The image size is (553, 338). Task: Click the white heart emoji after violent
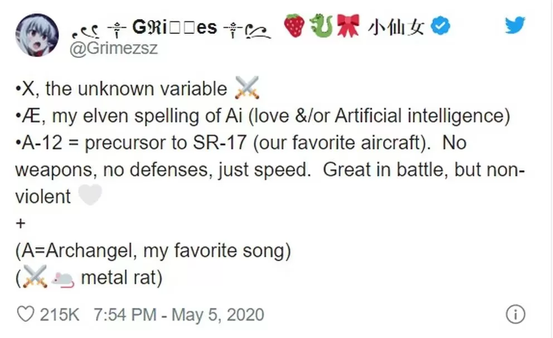pyautogui.click(x=90, y=195)
